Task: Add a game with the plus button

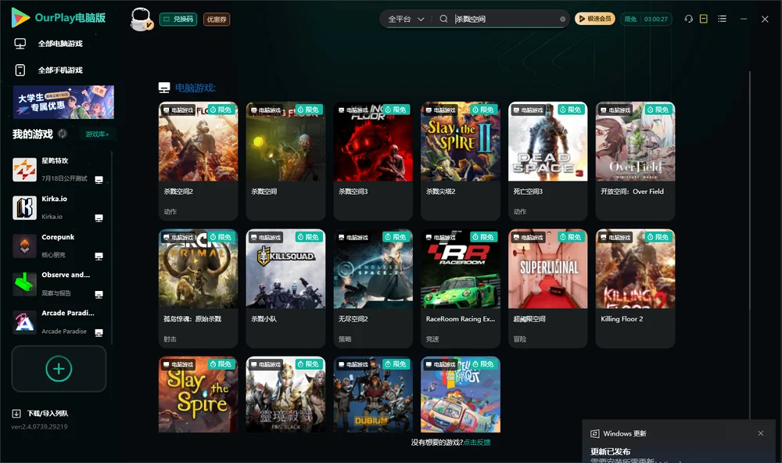Action: coord(59,368)
